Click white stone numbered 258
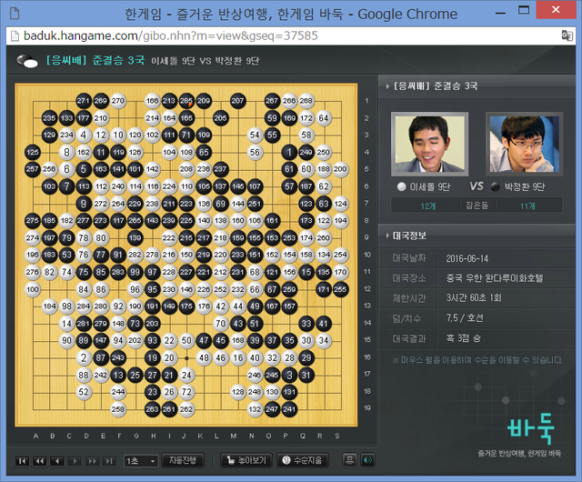This screenshot has height=482, width=582. 118,409
